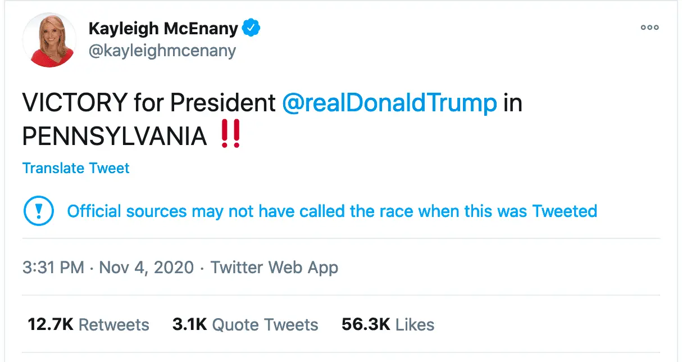The image size is (682, 362).
Task: Click the blue verified checkmark badge
Action: (x=250, y=28)
